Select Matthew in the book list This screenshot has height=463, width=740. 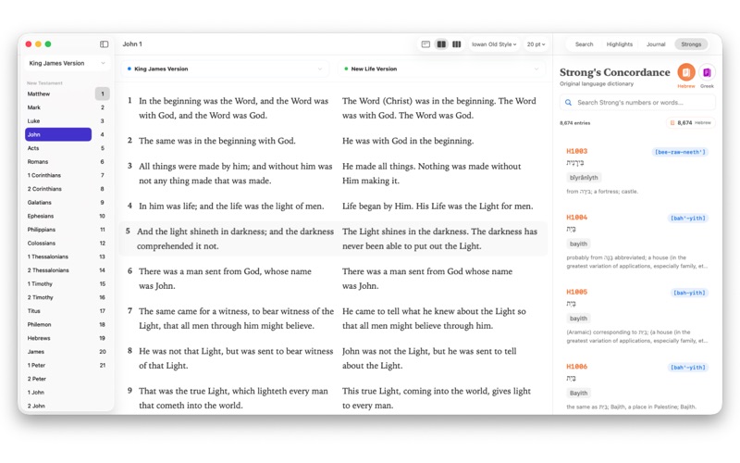click(58, 94)
